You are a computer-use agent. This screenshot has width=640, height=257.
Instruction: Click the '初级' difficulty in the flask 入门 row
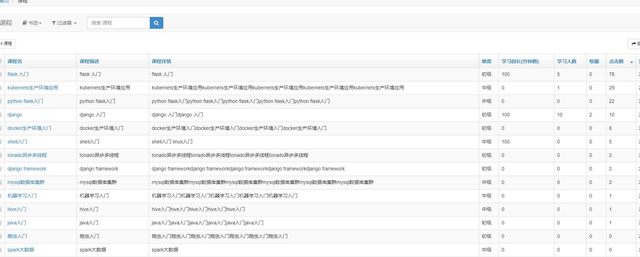[487, 74]
